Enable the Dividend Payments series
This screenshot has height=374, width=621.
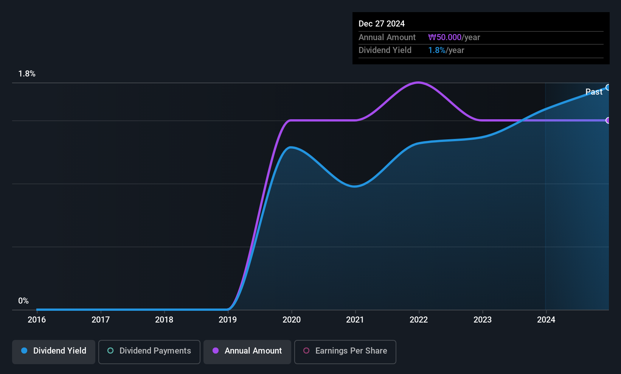point(149,352)
